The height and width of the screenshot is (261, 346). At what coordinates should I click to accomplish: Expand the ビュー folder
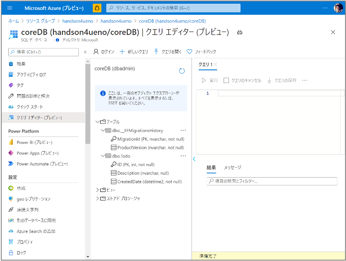[x=98, y=190]
